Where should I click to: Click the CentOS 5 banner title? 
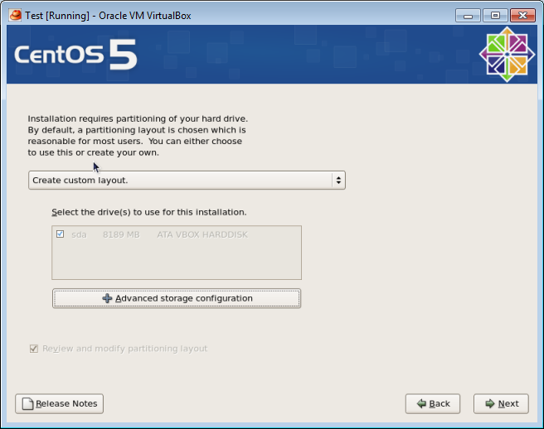pos(75,55)
